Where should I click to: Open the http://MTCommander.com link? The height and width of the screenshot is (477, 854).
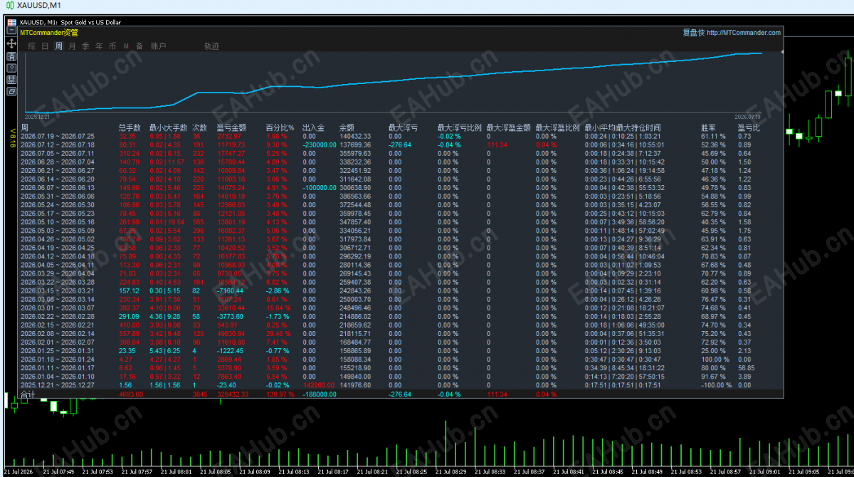pyautogui.click(x=744, y=33)
